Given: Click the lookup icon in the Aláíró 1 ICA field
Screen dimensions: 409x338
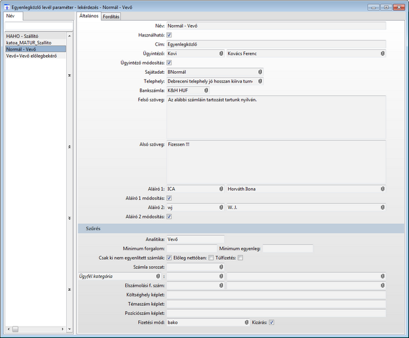Looking at the screenshot, I should click(x=221, y=189).
